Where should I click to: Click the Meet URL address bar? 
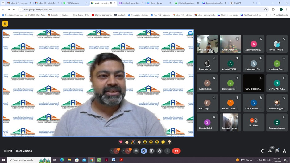(143, 10)
